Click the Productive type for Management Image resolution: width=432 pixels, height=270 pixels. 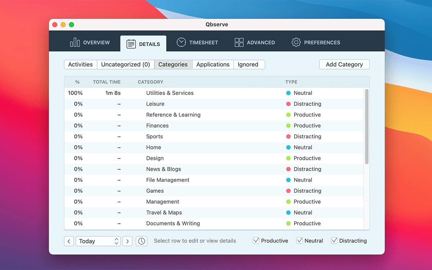pos(307,202)
